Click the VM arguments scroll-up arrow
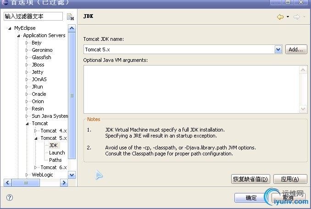This screenshot has height=209, width=311. 303,70
